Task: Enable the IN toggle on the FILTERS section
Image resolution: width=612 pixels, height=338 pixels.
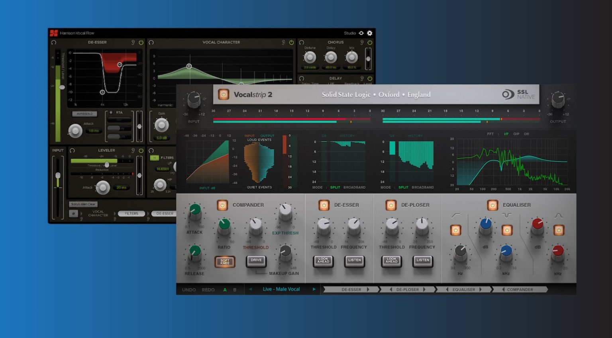Action: pos(155,158)
